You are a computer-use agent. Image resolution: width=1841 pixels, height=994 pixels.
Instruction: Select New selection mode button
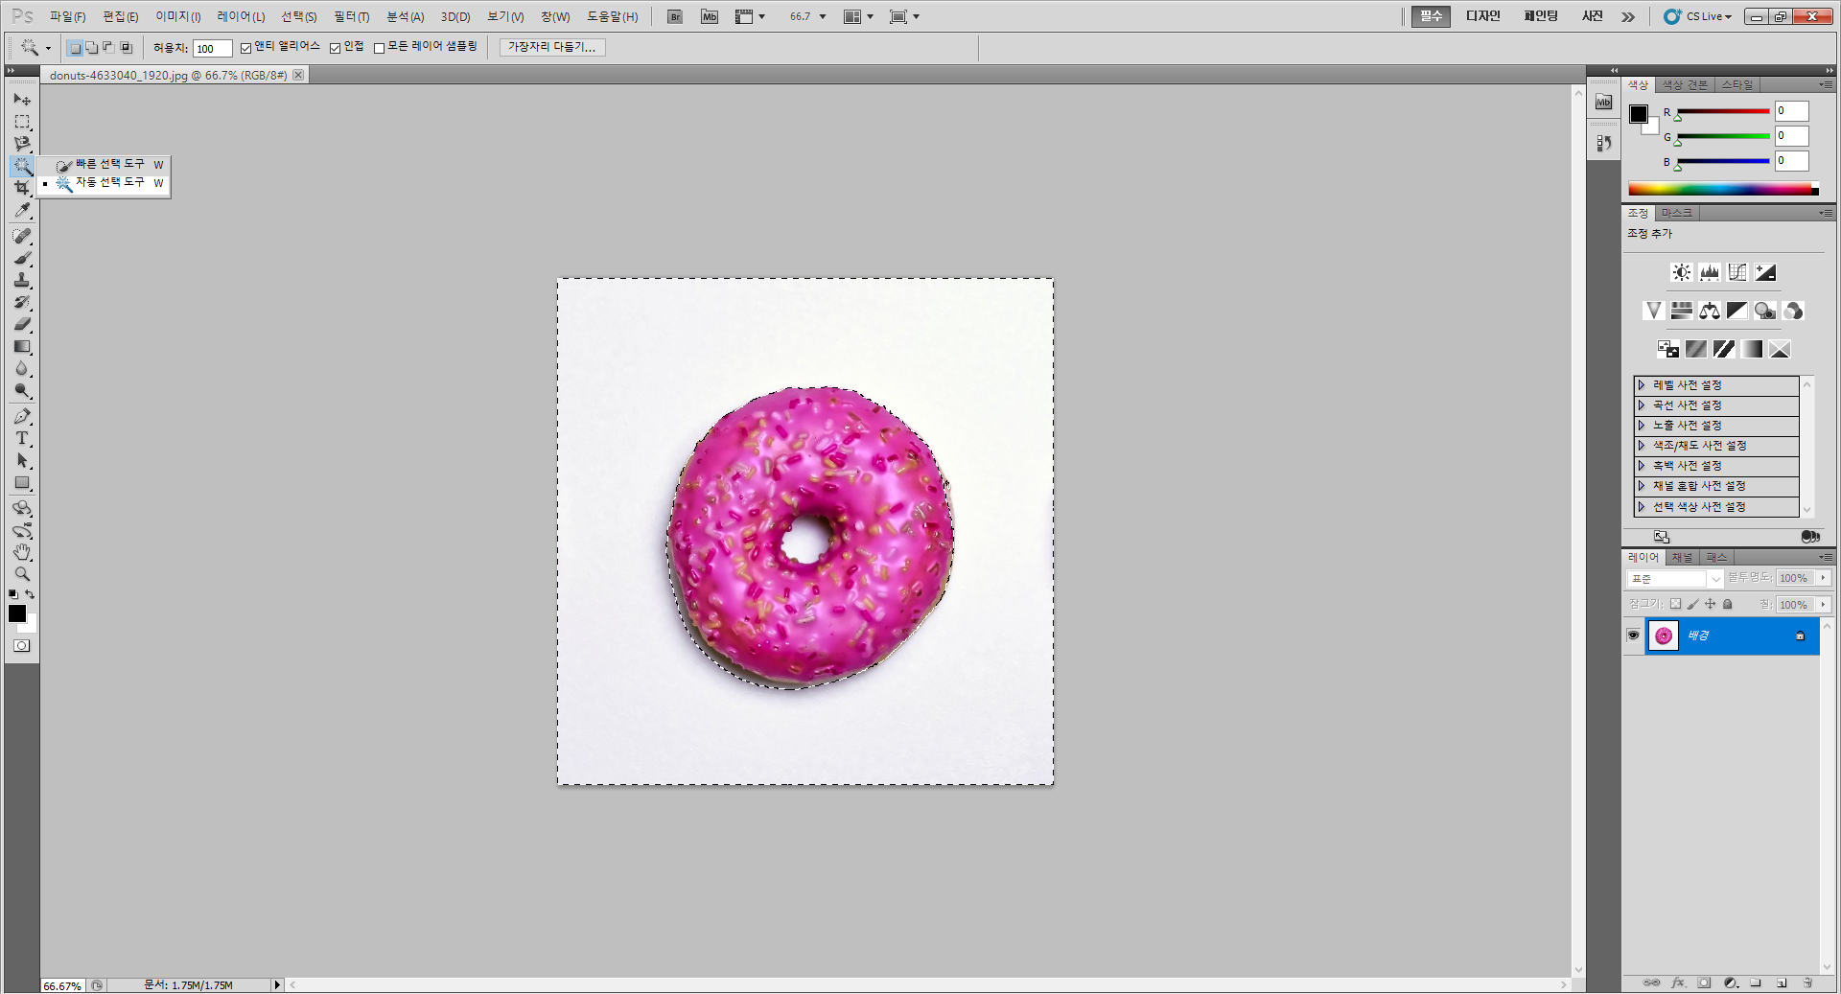(75, 47)
